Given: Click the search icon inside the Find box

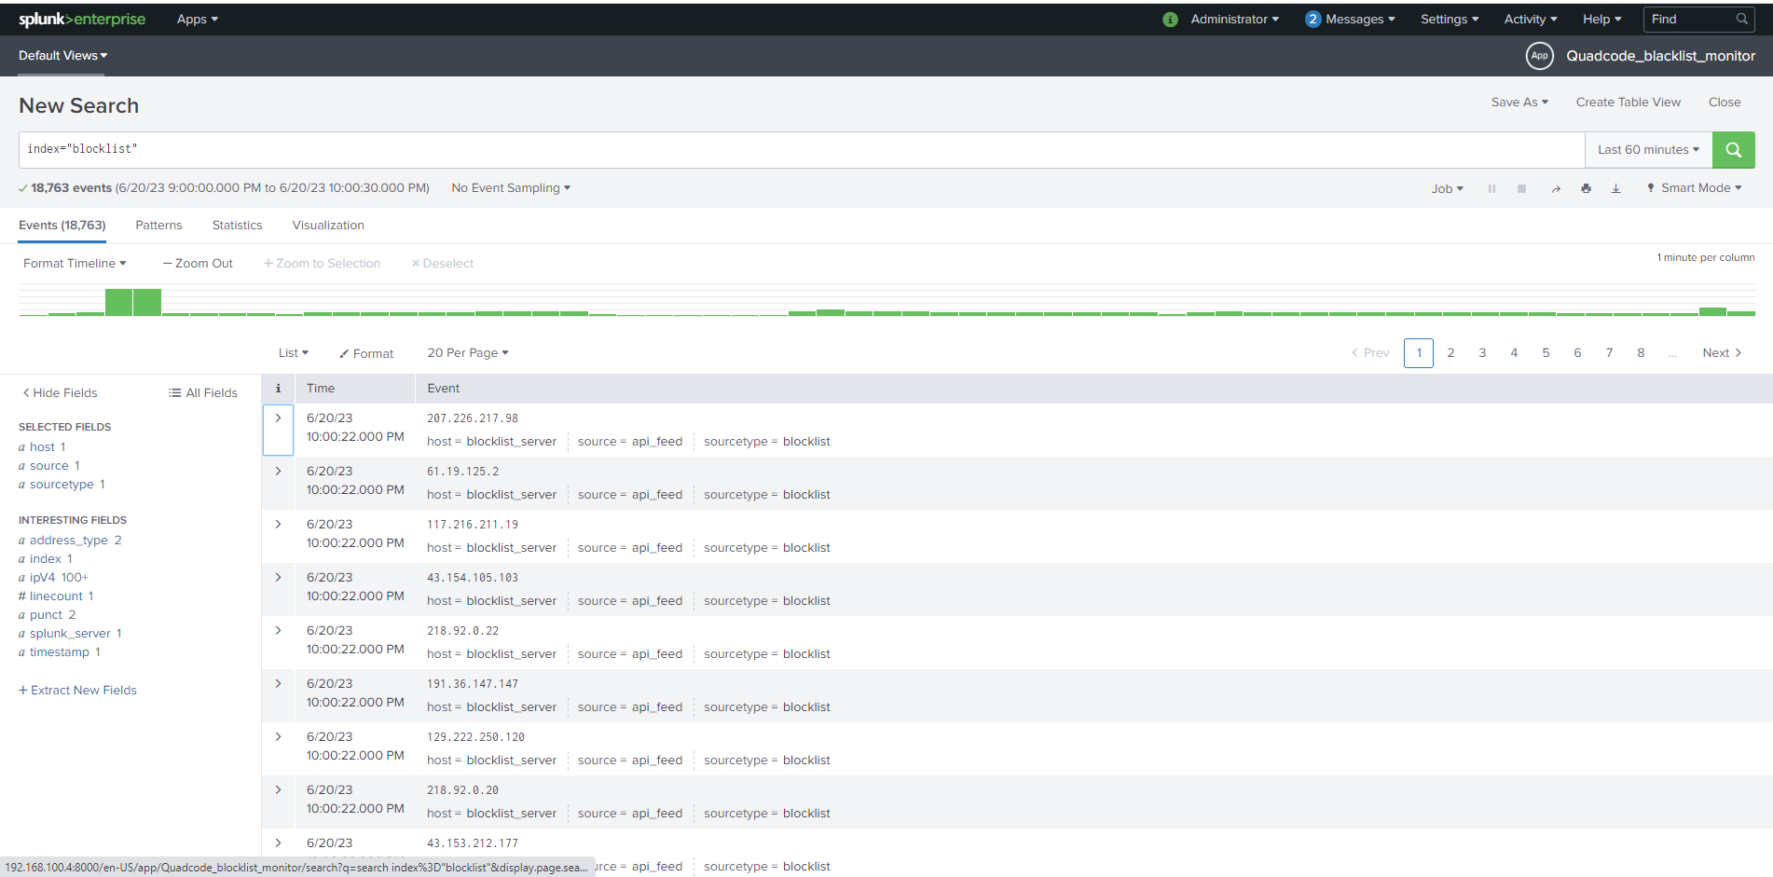Looking at the screenshot, I should [1741, 19].
